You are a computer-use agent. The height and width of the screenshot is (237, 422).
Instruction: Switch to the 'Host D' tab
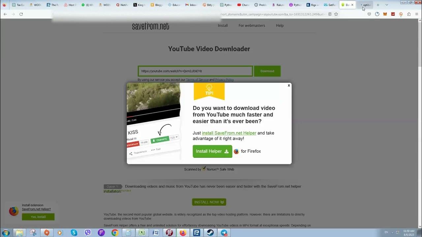(x=70, y=5)
